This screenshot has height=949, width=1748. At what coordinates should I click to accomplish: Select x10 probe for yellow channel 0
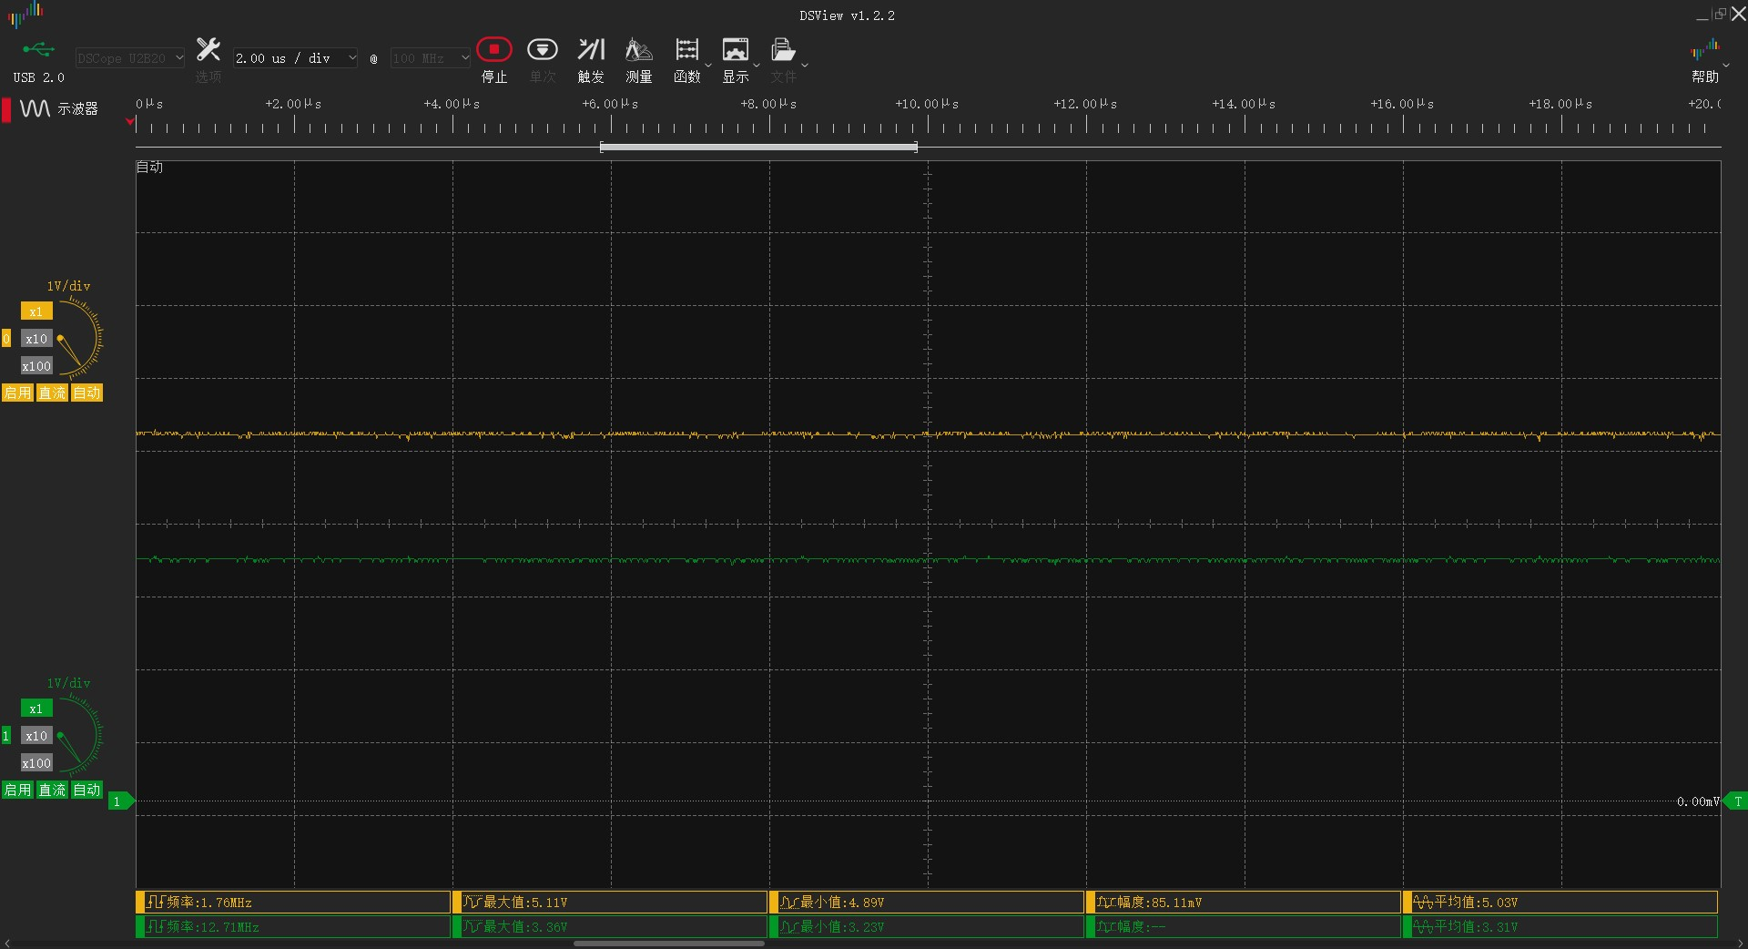(36, 339)
